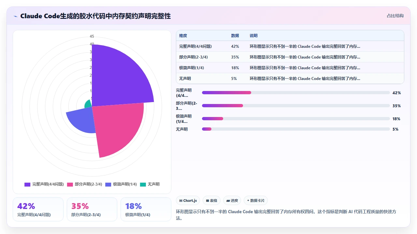
Task: Select the 数据卡片 tag chip
Action: tap(256, 201)
